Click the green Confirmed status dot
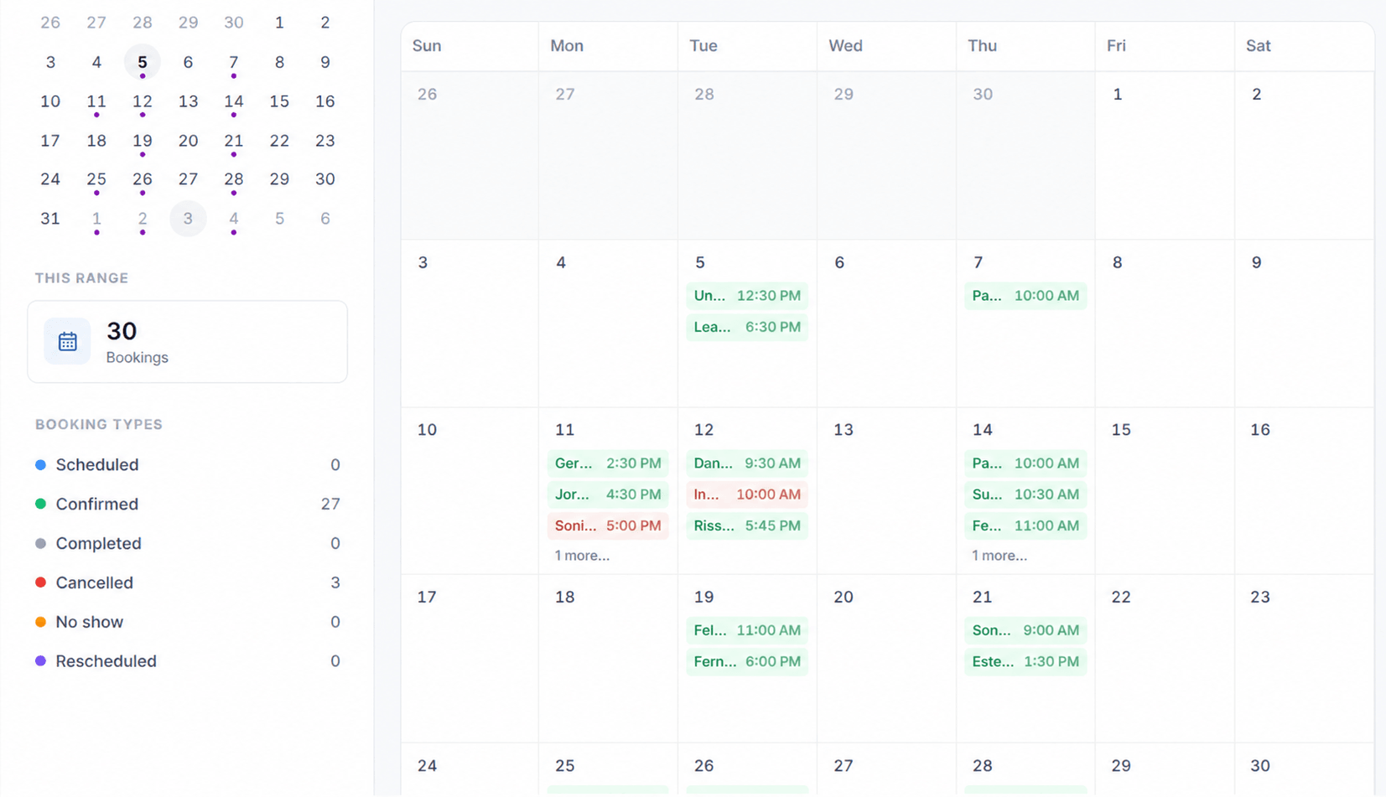Image resolution: width=1386 pixels, height=797 pixels. 40,504
